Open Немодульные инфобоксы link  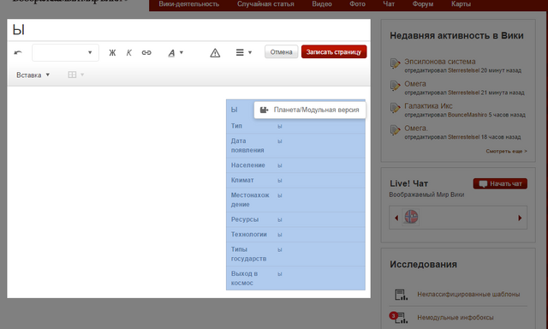click(455, 318)
